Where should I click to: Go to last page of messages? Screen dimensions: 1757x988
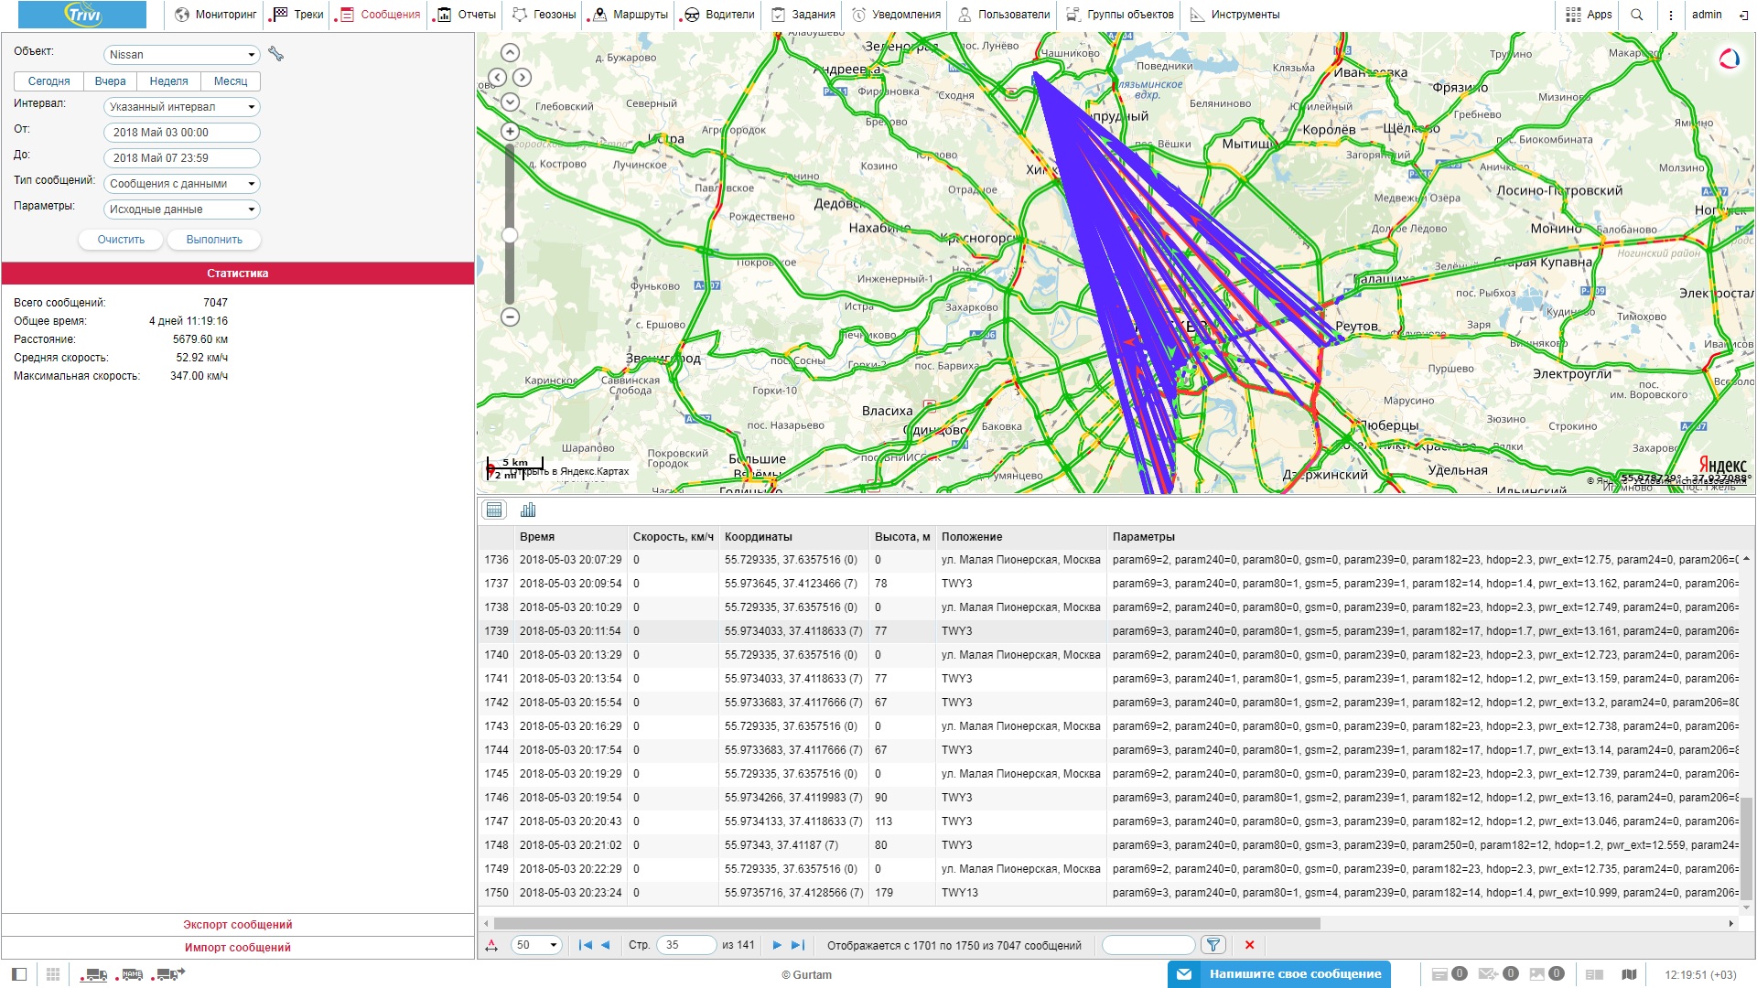pyautogui.click(x=798, y=945)
